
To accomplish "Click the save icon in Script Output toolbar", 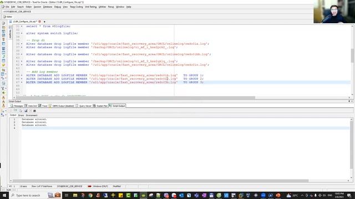I will tap(26, 111).
